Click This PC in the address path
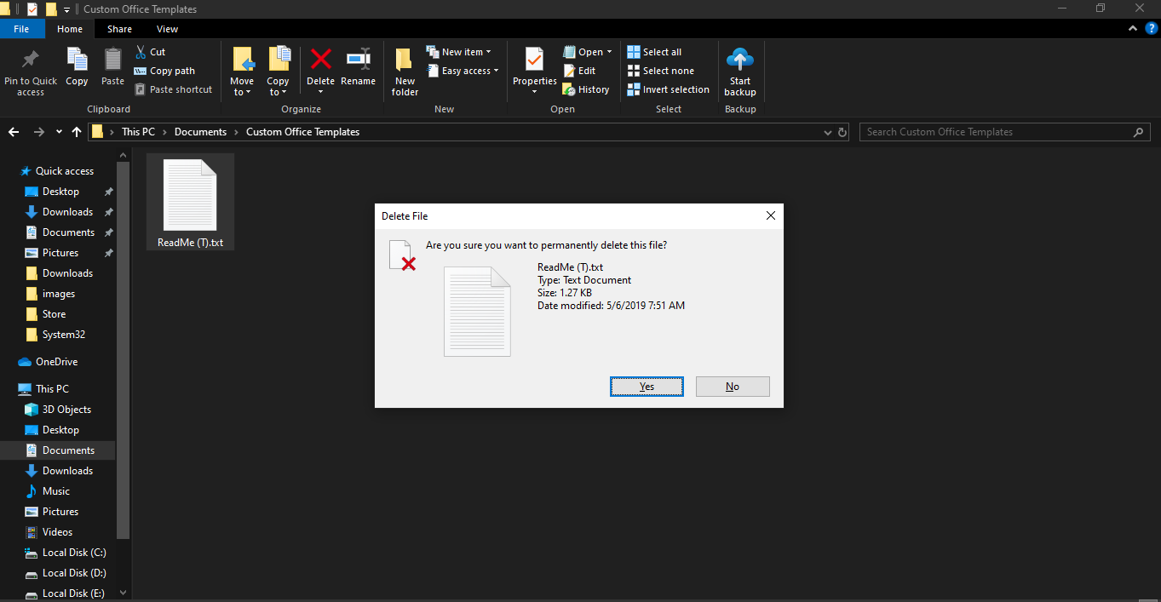Image resolution: width=1161 pixels, height=602 pixels. point(138,132)
